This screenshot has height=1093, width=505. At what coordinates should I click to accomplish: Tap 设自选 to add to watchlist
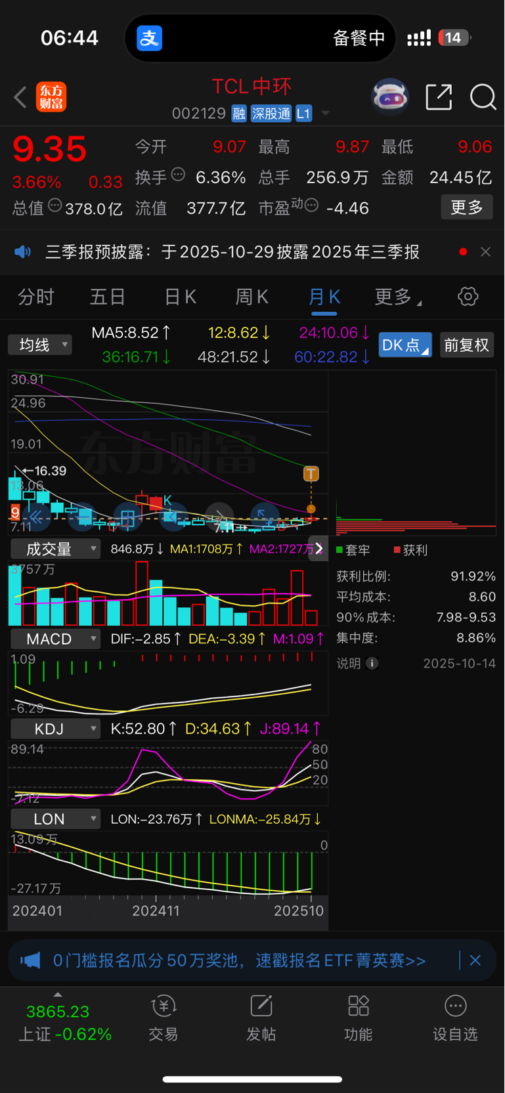click(455, 1018)
